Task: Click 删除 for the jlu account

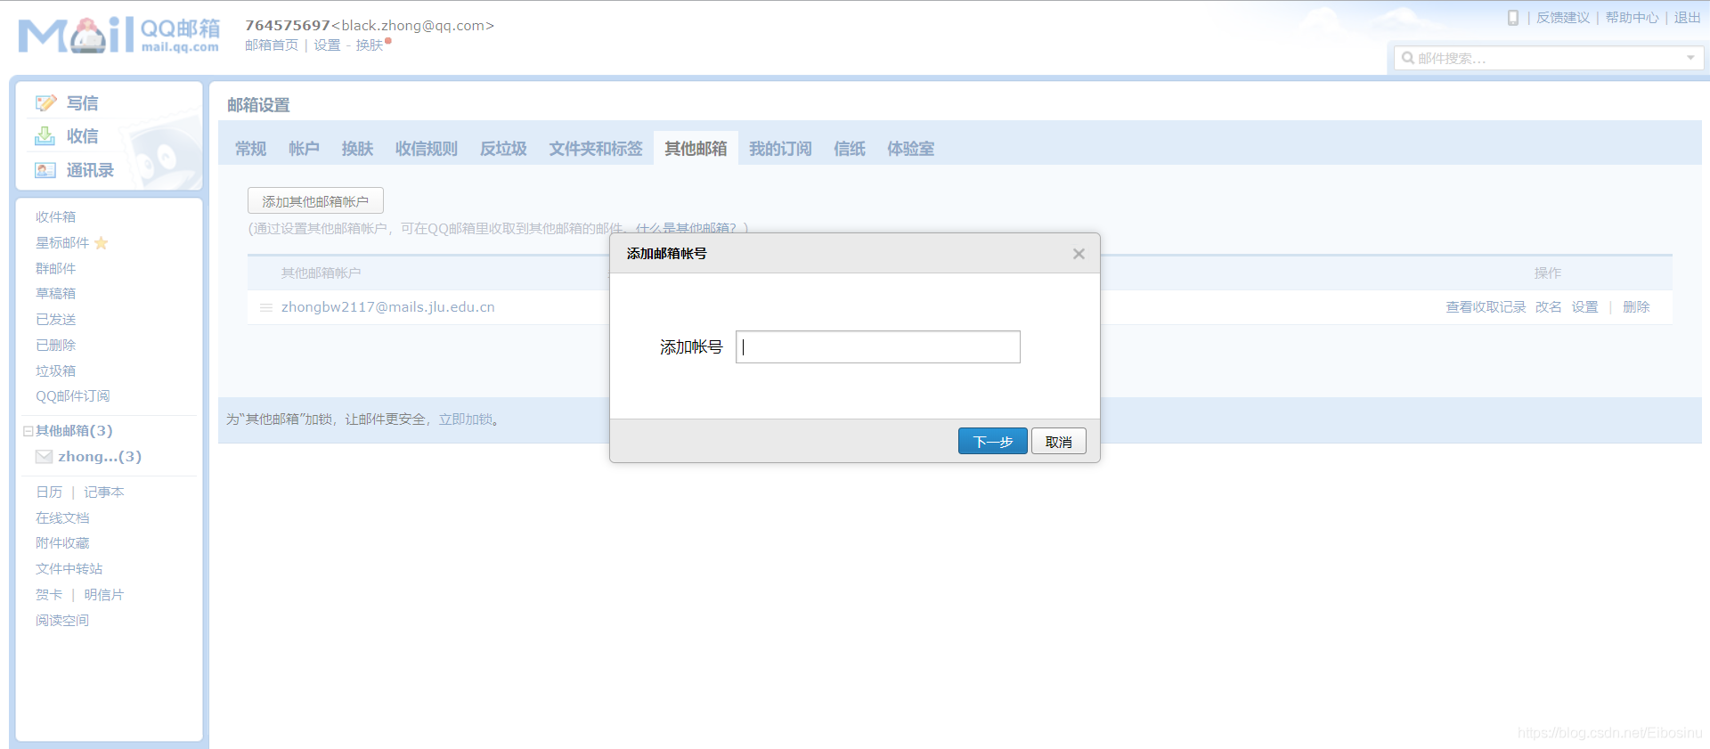Action: 1636,307
